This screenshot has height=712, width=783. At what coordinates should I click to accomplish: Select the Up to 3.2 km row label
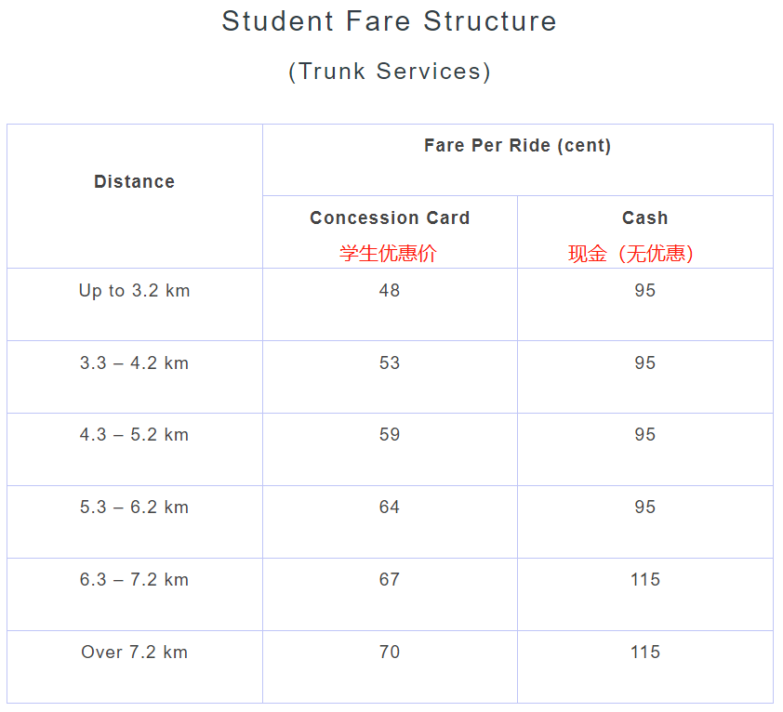tap(134, 291)
